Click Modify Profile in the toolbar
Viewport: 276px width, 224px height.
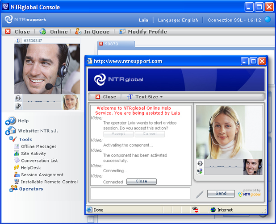point(143,32)
